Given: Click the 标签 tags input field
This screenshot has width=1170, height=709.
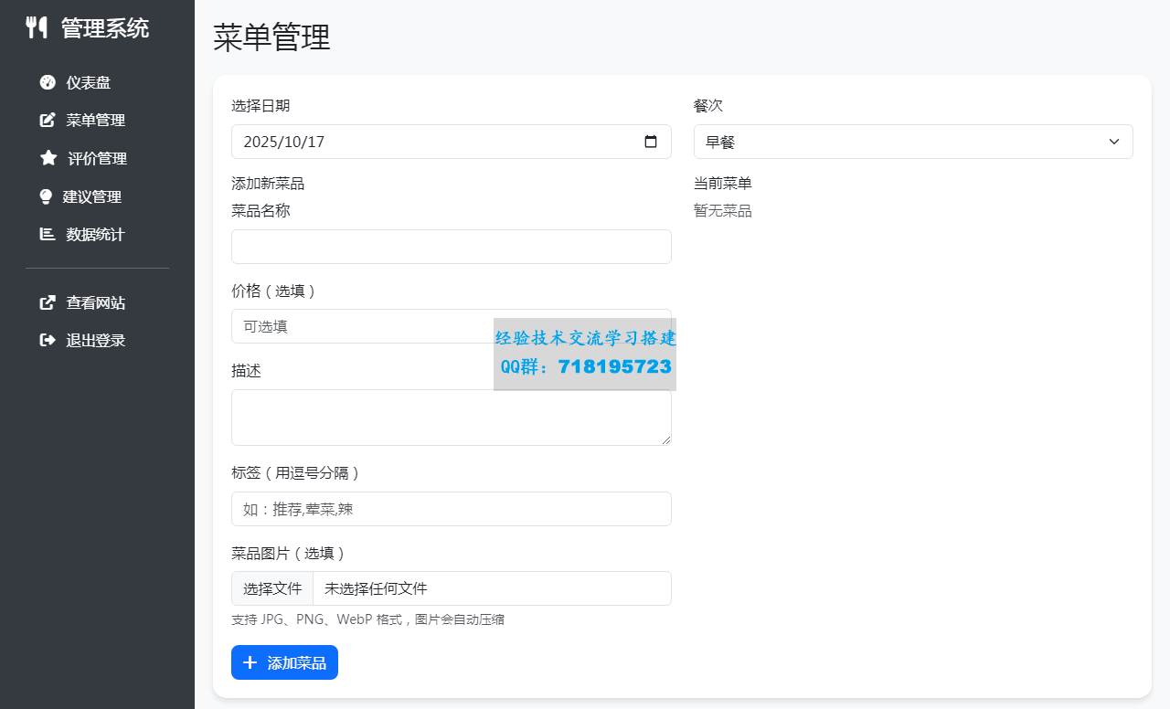Looking at the screenshot, I should pos(451,509).
